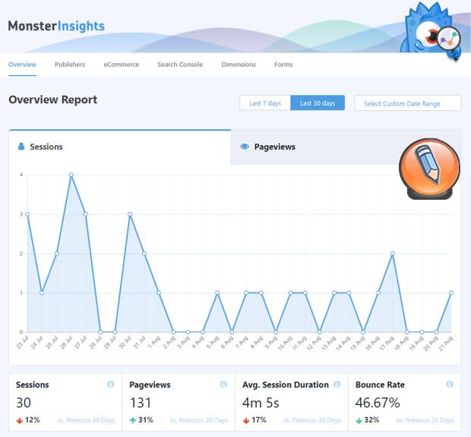This screenshot has height=437, width=471.
Task: Click the Sessions person icon
Action: 21,147
